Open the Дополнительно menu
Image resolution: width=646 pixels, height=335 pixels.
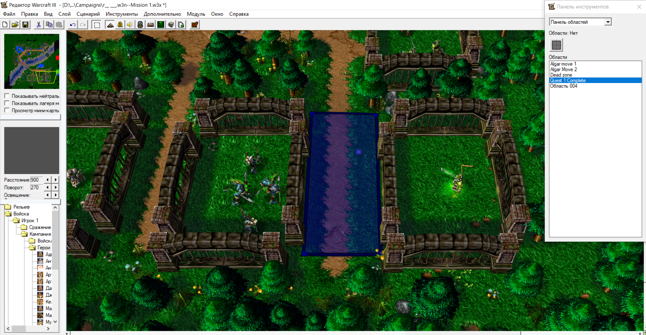coord(162,14)
